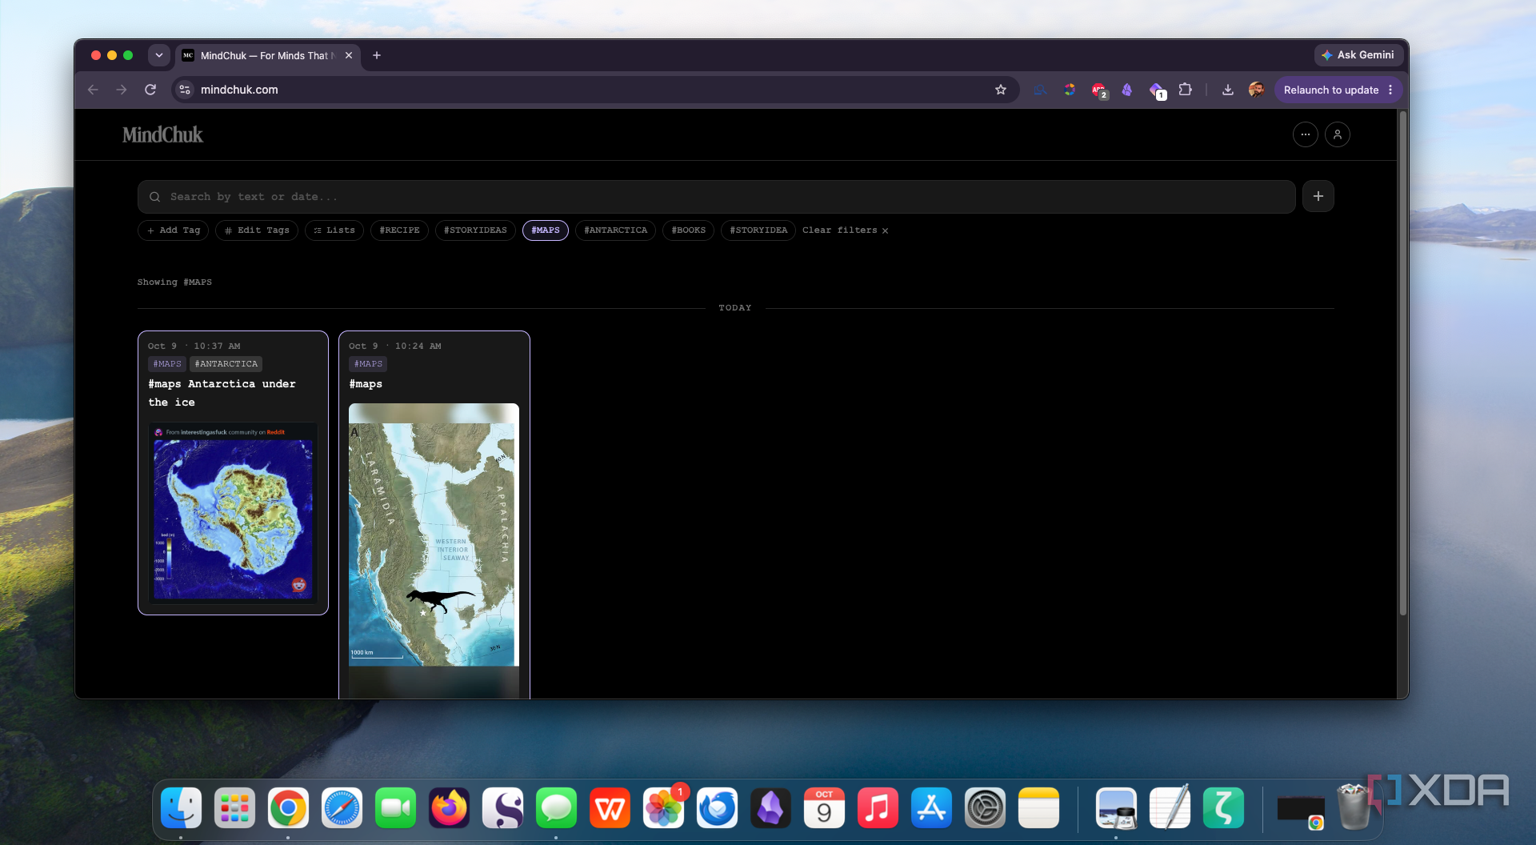This screenshot has height=845, width=1536.
Task: Focus the Search by text or date field
Action: 716,197
